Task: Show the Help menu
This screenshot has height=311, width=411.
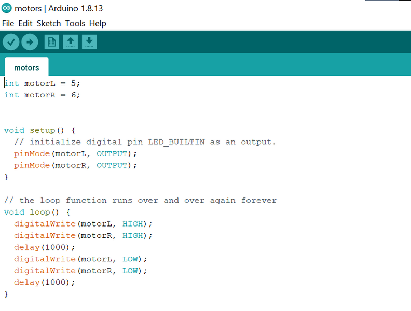Action: (x=98, y=23)
